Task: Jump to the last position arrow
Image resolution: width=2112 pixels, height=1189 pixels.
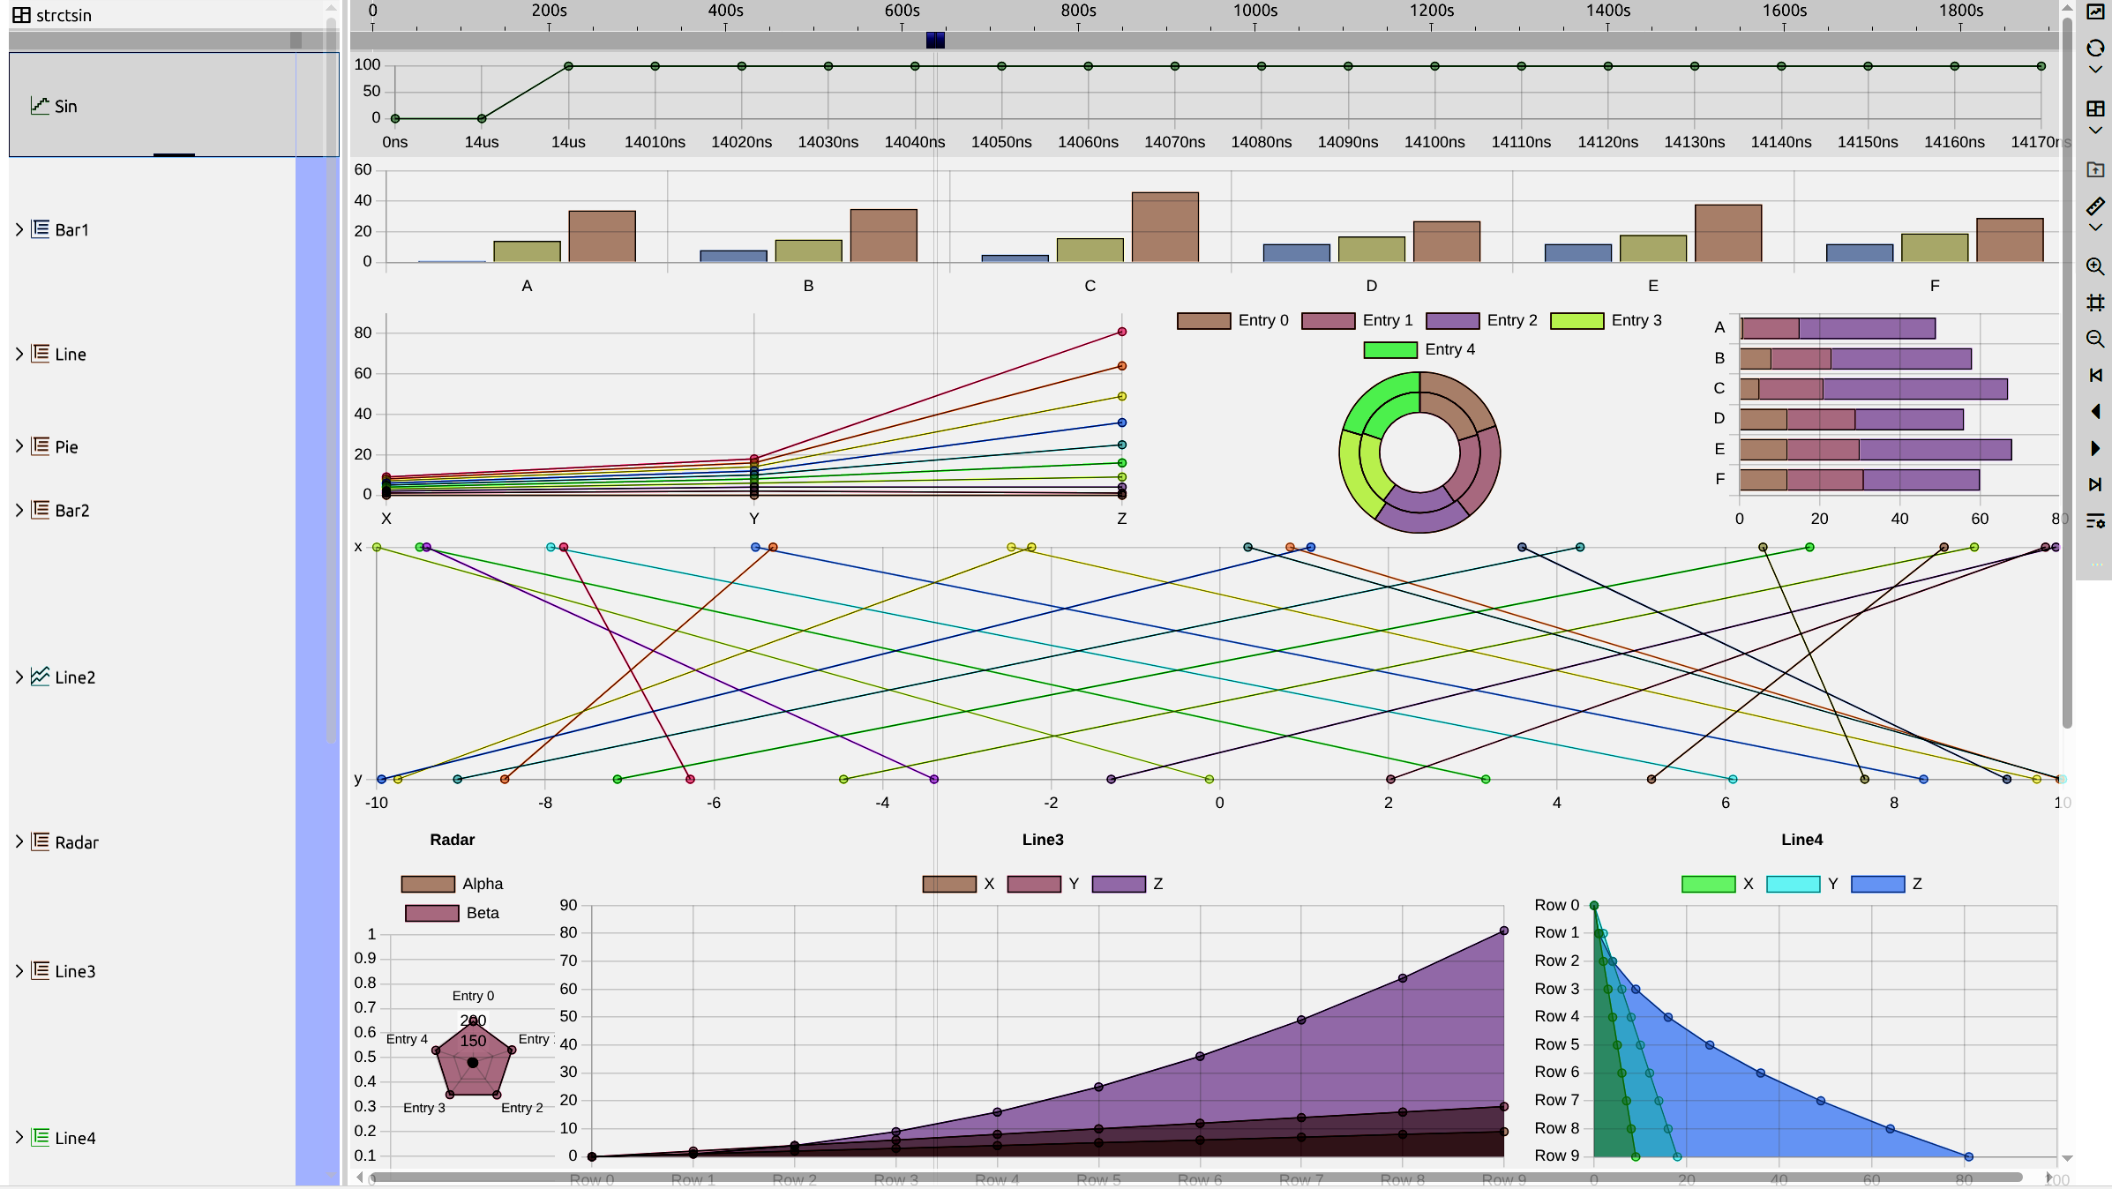Action: pos(2095,484)
